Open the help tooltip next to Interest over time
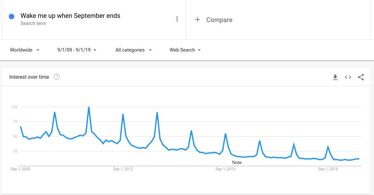This screenshot has height=195, width=374. pyautogui.click(x=57, y=77)
